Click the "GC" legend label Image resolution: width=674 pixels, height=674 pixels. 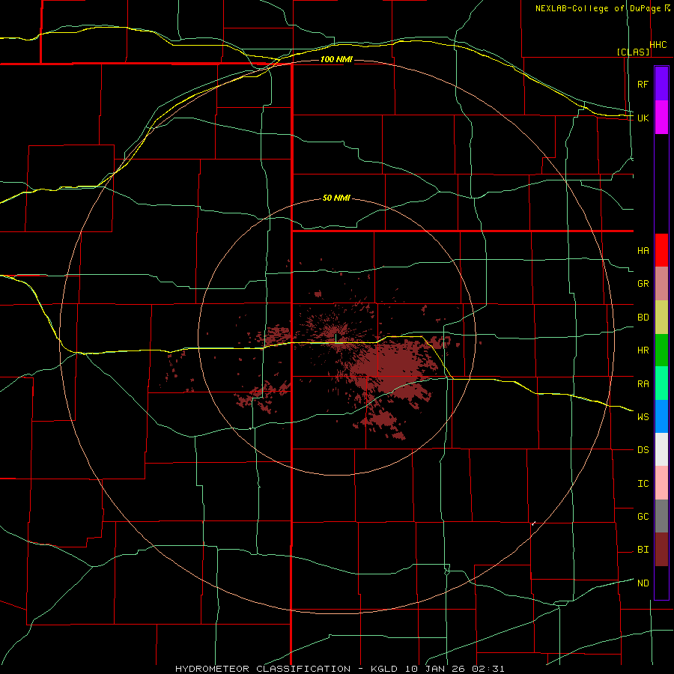click(x=643, y=516)
